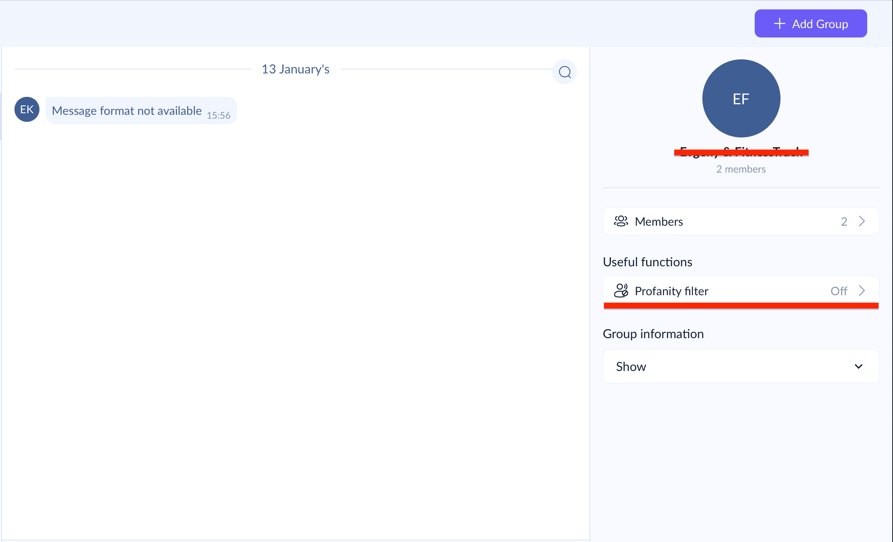Click the dropdown arrow next to Show
The width and height of the screenshot is (893, 542).
[x=859, y=366]
